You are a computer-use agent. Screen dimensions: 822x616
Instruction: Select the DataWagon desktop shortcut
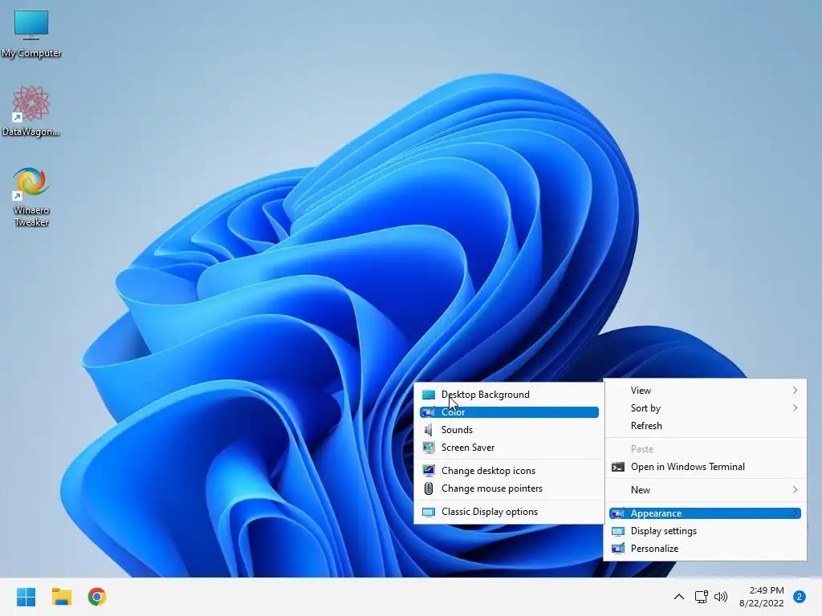31,111
